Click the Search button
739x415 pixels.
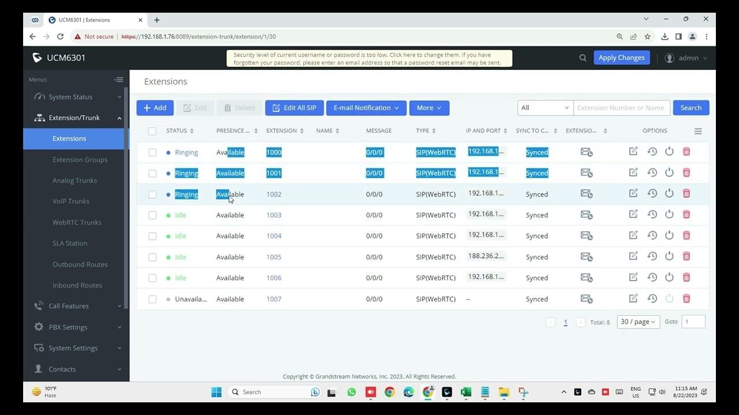tap(691, 108)
